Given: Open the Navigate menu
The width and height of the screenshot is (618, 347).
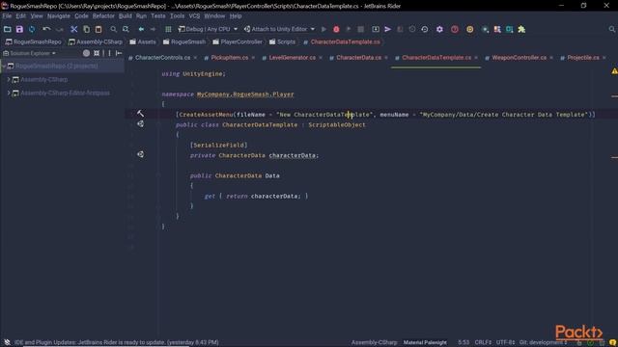Looking at the screenshot, I should 59,16.
